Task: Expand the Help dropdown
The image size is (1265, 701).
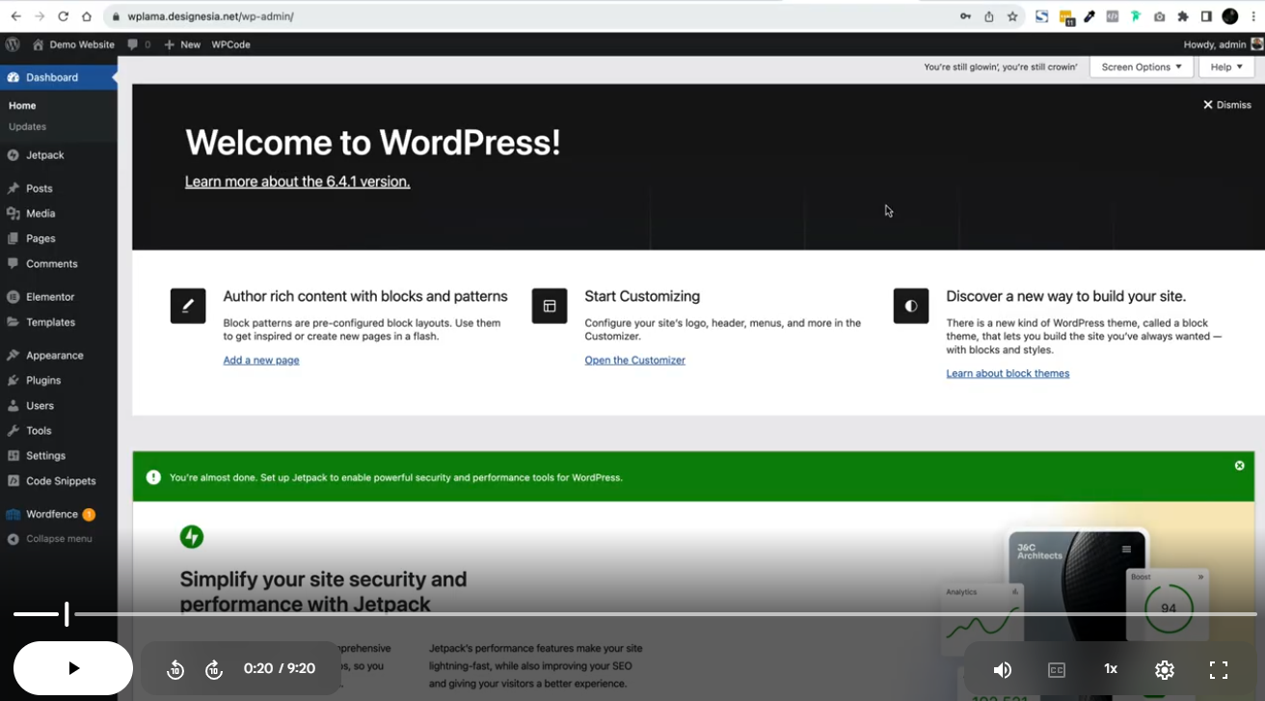Action: pos(1226,67)
